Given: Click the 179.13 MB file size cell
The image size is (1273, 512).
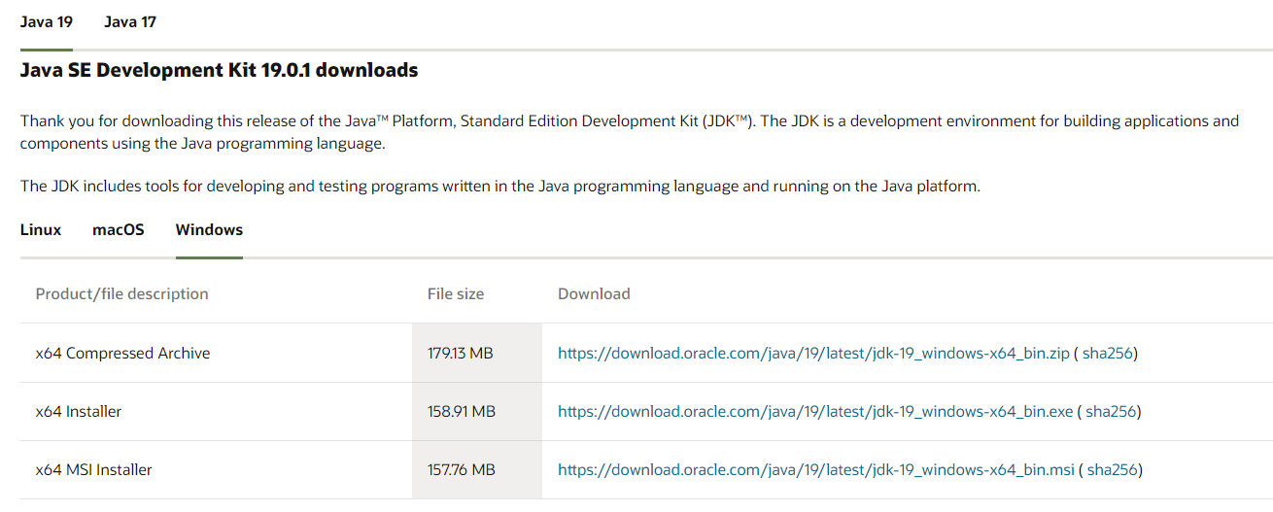Looking at the screenshot, I should pyautogui.click(x=477, y=353).
